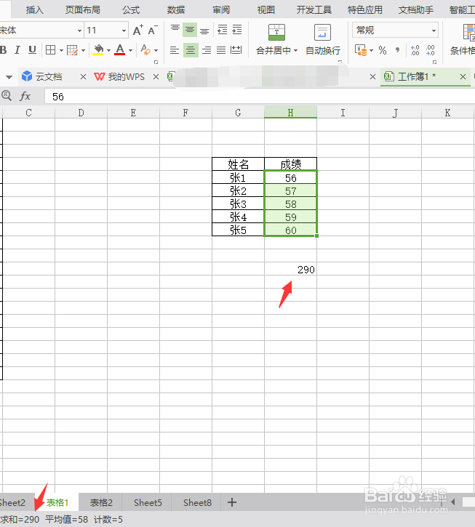Apply thousands separator comma style
Screen dimensions: 475x527
coord(398,50)
